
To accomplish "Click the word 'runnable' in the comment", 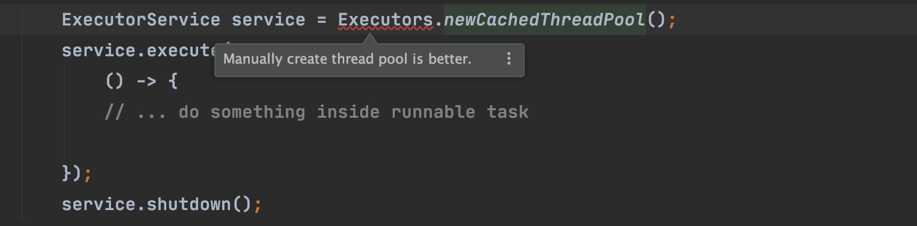I will pyautogui.click(x=433, y=112).
